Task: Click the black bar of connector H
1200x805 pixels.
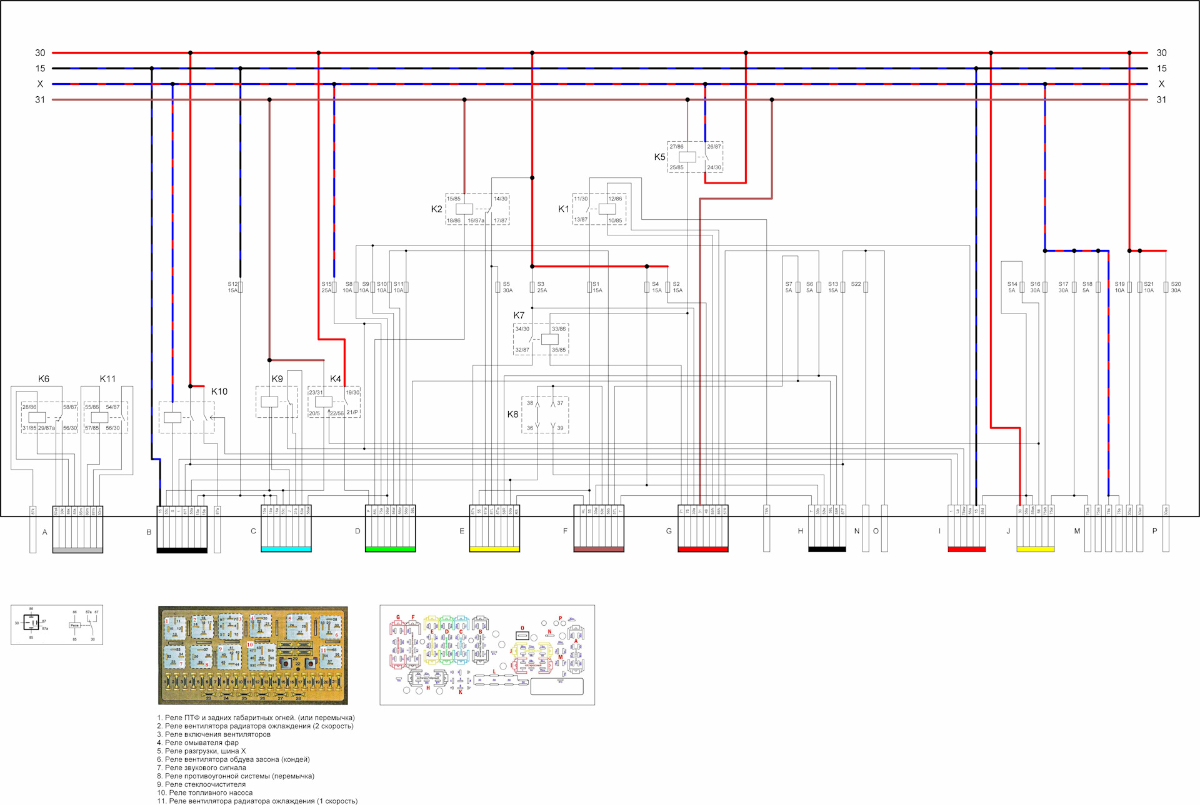Action: [x=827, y=550]
